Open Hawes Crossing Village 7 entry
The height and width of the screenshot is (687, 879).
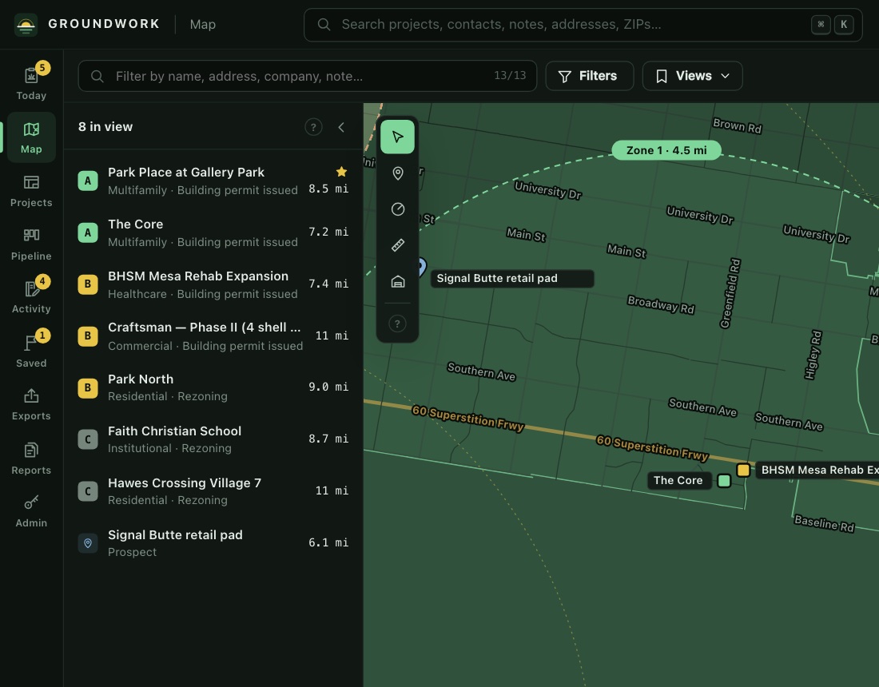pos(213,490)
